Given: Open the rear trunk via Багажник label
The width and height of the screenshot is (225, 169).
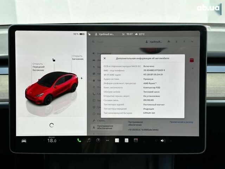Looking at the screenshot, I should click(78, 57).
